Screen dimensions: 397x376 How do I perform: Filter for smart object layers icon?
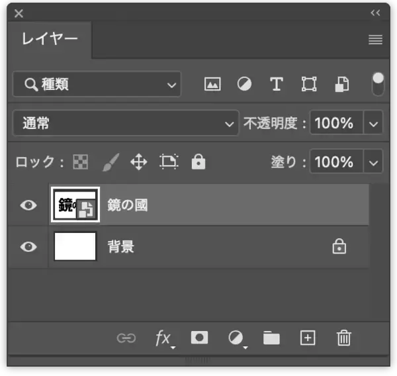pos(342,84)
